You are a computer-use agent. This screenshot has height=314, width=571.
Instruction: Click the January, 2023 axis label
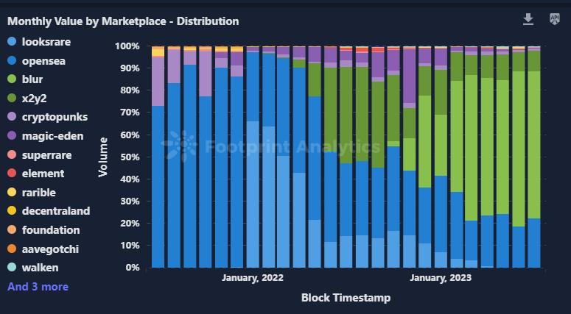[x=441, y=278]
